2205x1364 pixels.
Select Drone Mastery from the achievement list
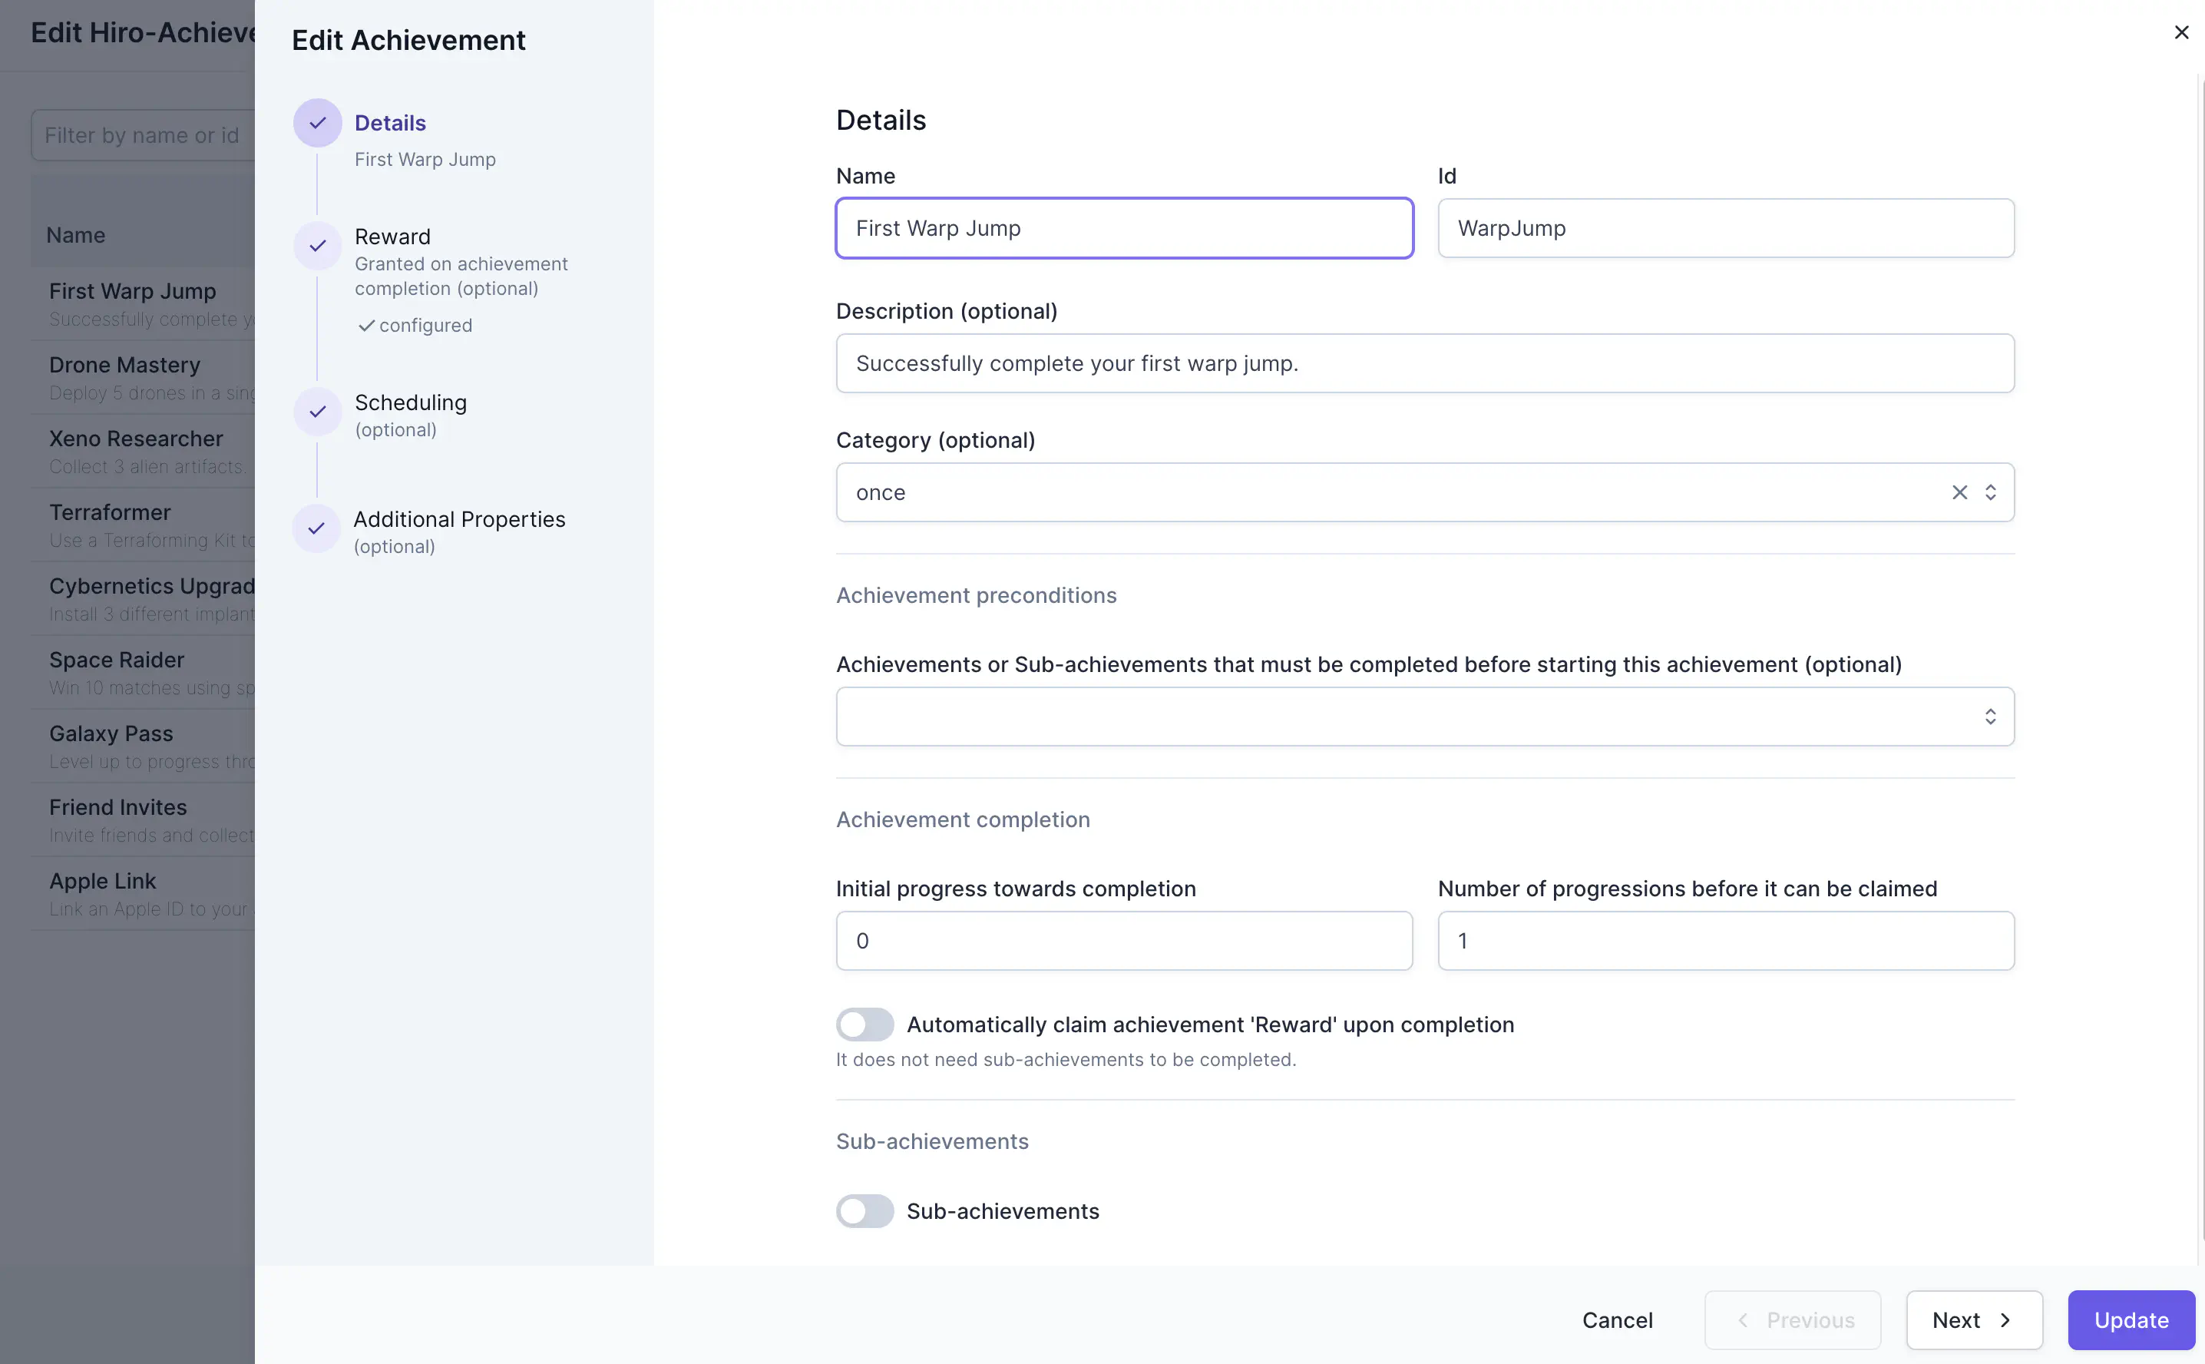click(x=125, y=365)
